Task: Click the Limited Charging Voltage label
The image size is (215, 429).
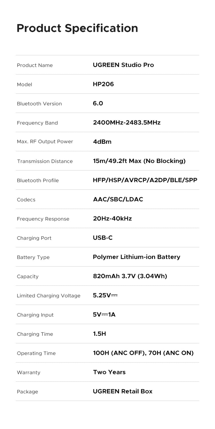Action: click(x=48, y=296)
